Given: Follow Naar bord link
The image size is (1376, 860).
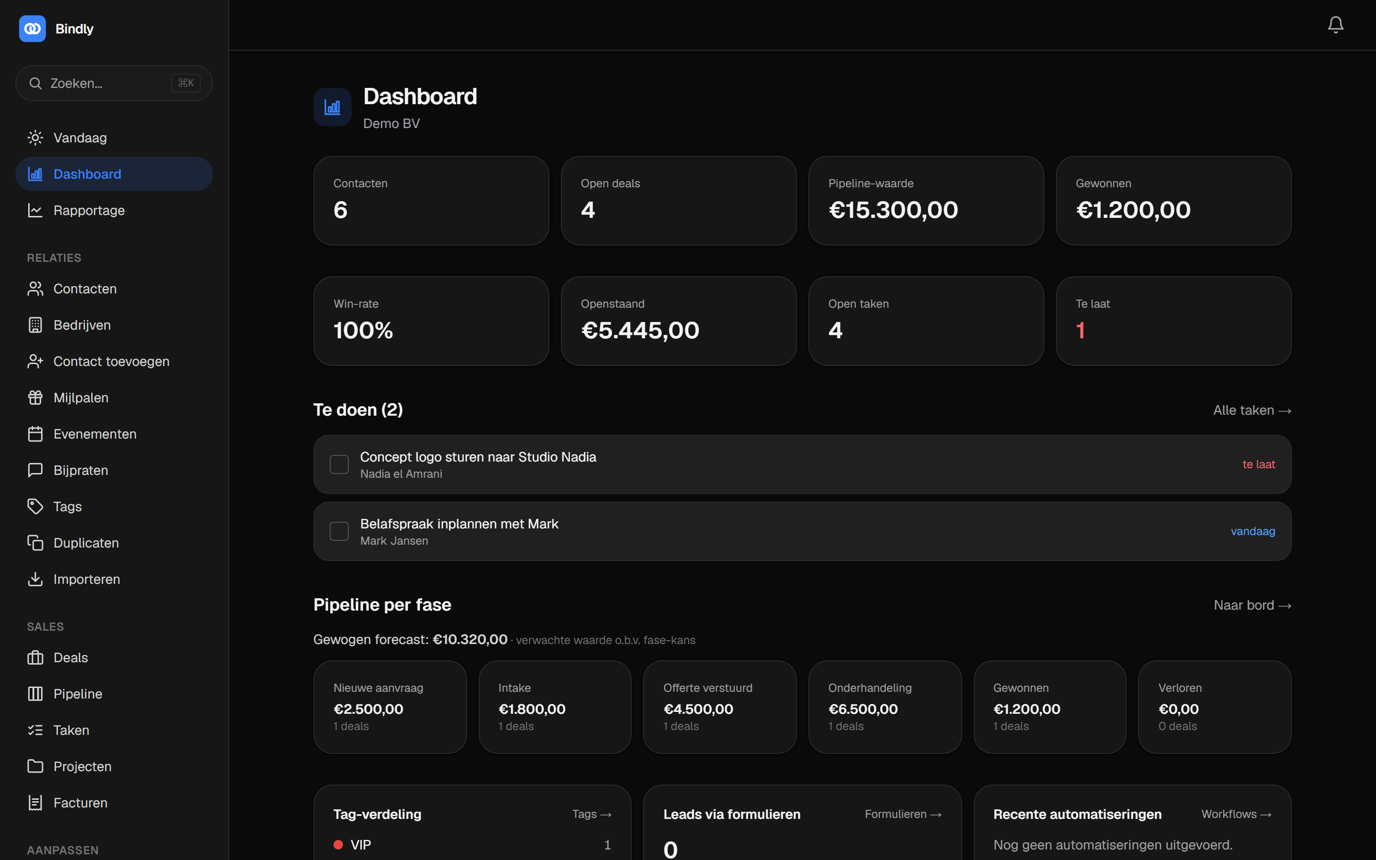Looking at the screenshot, I should click(1253, 605).
